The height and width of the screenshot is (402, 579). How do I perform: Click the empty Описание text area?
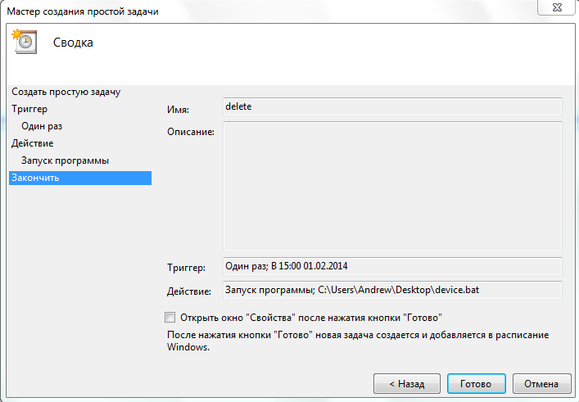coord(392,187)
